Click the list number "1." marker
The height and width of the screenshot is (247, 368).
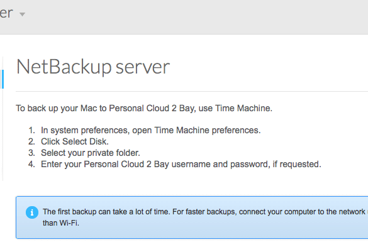(31, 130)
